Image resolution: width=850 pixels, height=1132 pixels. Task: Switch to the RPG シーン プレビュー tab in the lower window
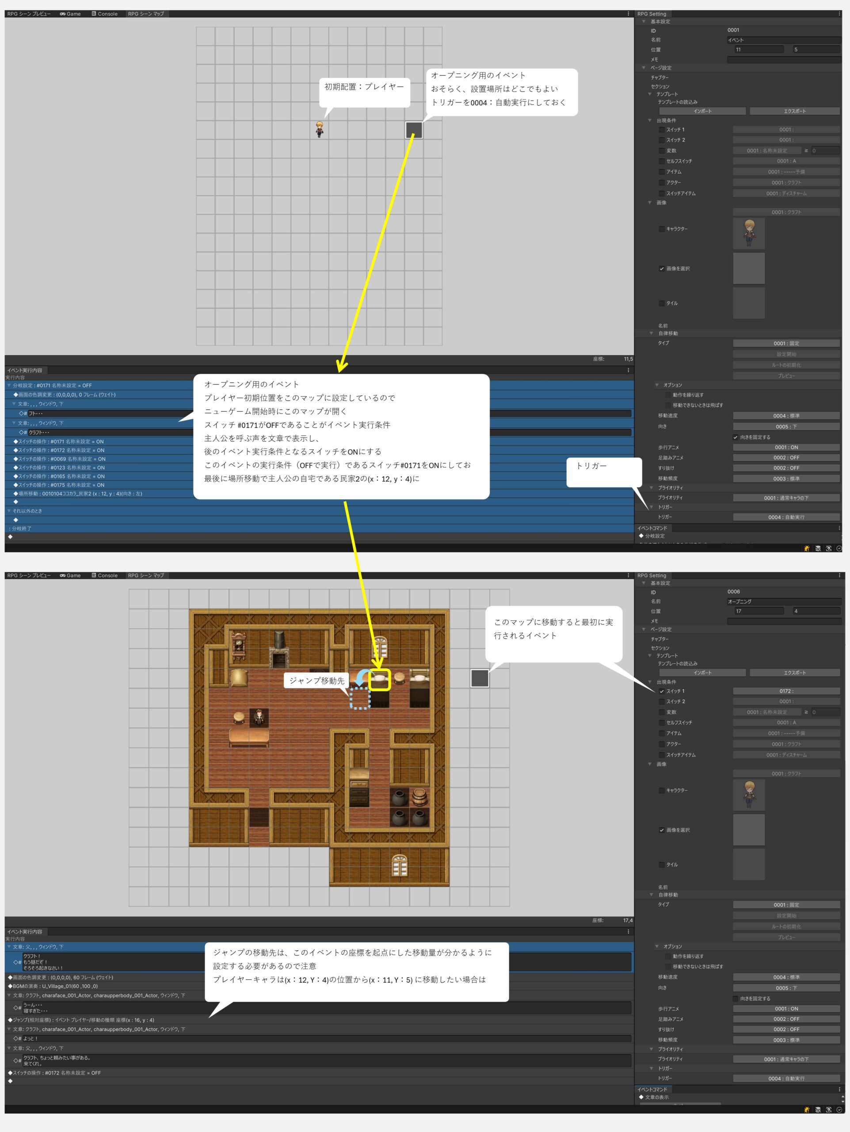[29, 575]
